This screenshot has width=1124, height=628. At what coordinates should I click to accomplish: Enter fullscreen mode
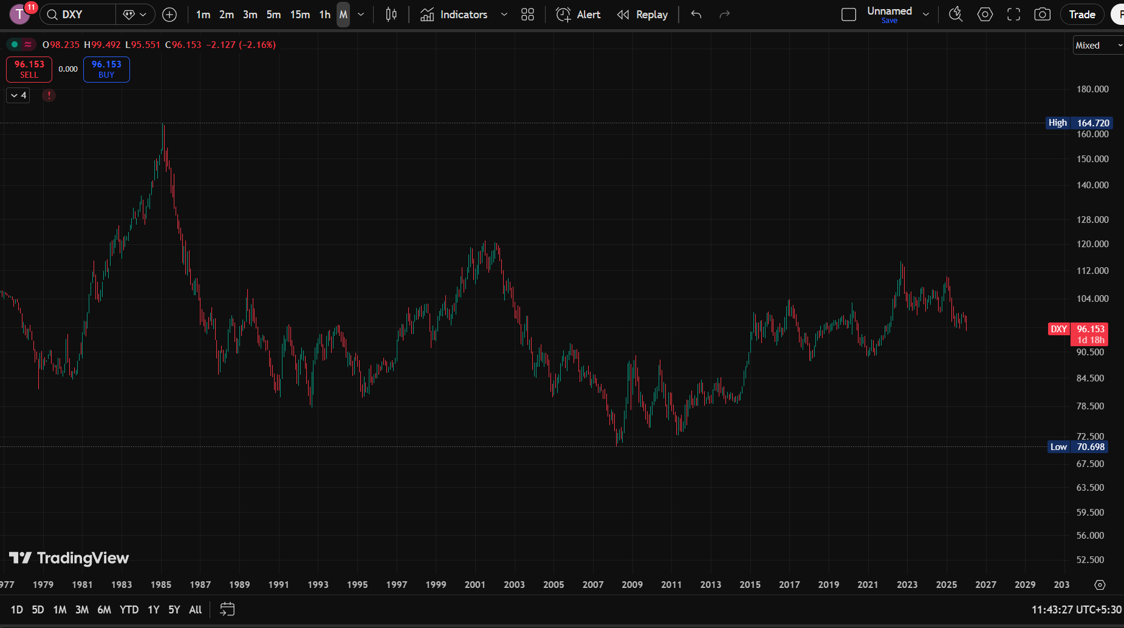tap(1013, 15)
